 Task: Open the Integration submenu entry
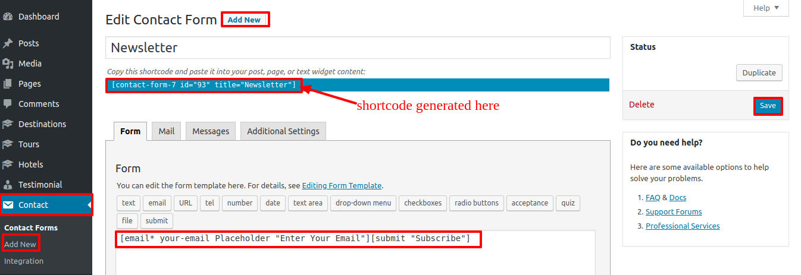tap(24, 261)
